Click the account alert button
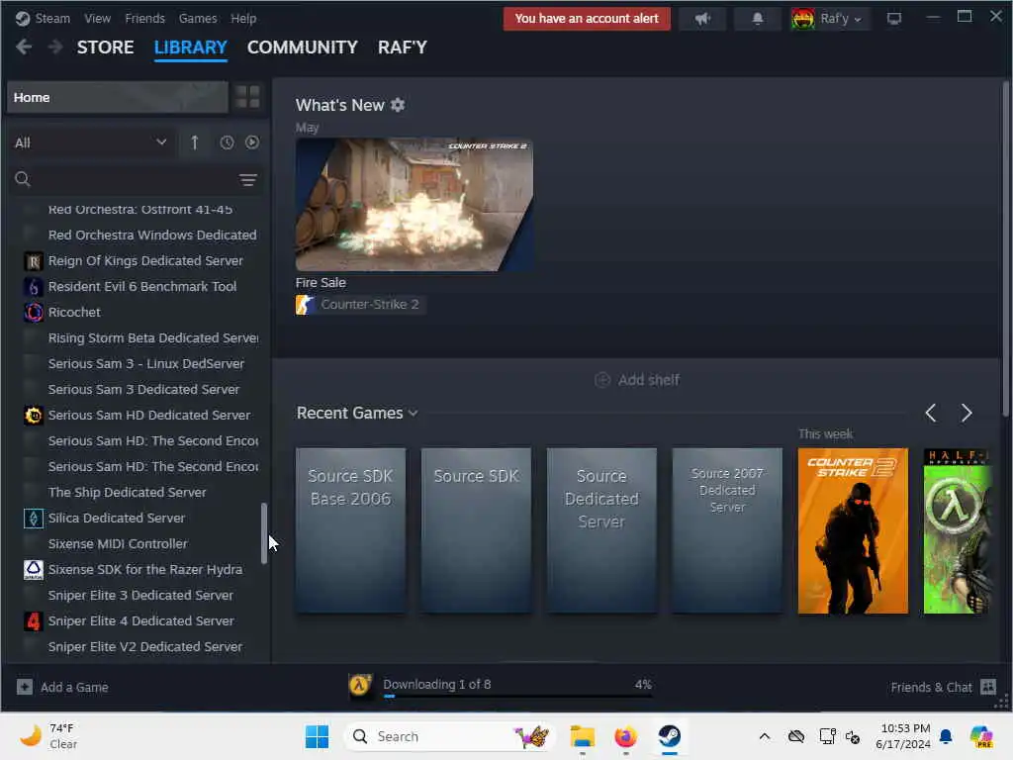This screenshot has height=760, width=1013. (x=587, y=19)
